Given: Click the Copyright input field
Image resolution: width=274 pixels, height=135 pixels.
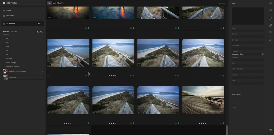Looking at the screenshot, I should click(248, 43).
